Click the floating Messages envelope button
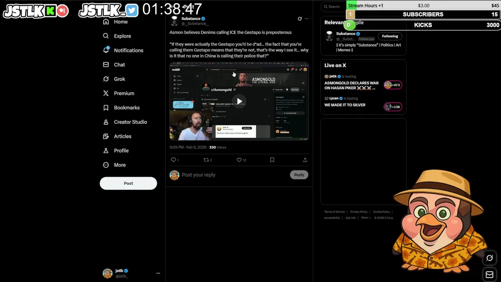 [x=490, y=275]
